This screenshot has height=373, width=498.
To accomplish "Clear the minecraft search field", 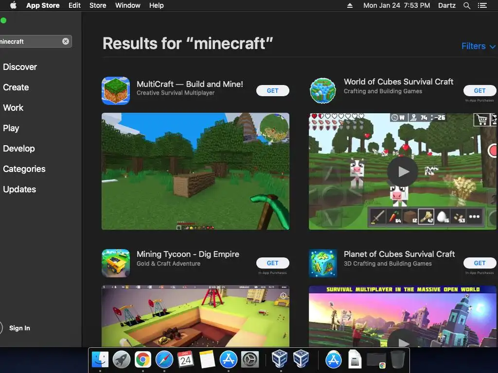I will click(x=66, y=41).
